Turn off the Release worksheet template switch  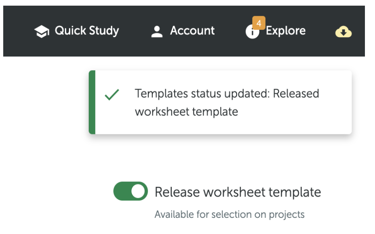(x=131, y=191)
